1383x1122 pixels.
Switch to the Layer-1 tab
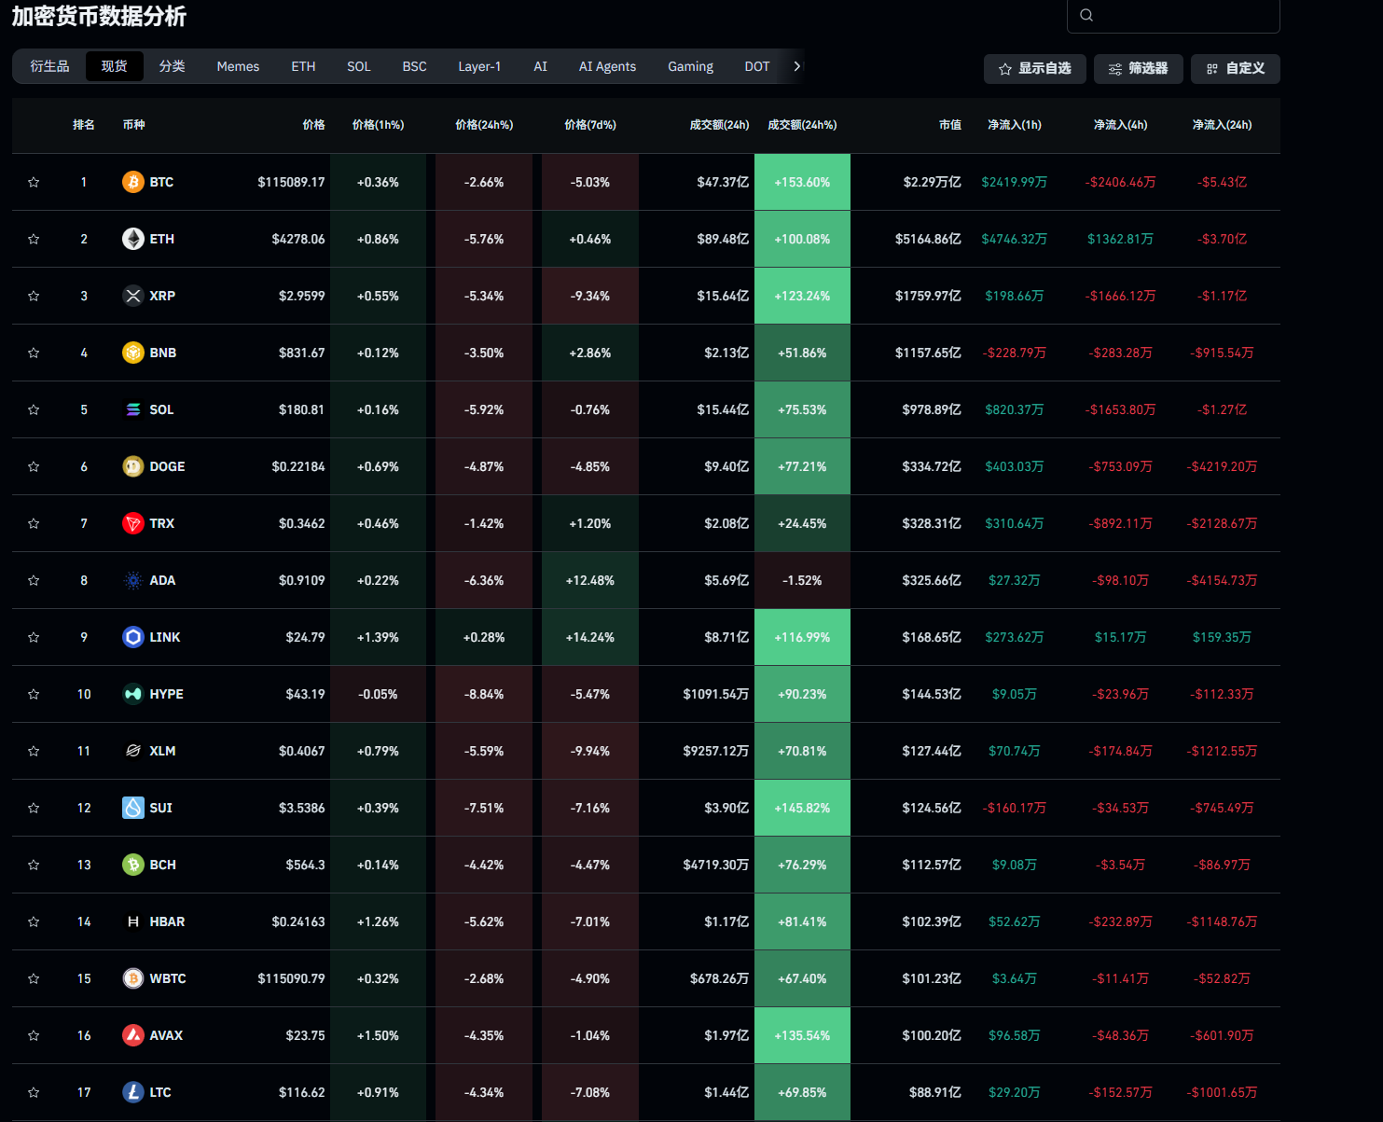click(479, 66)
